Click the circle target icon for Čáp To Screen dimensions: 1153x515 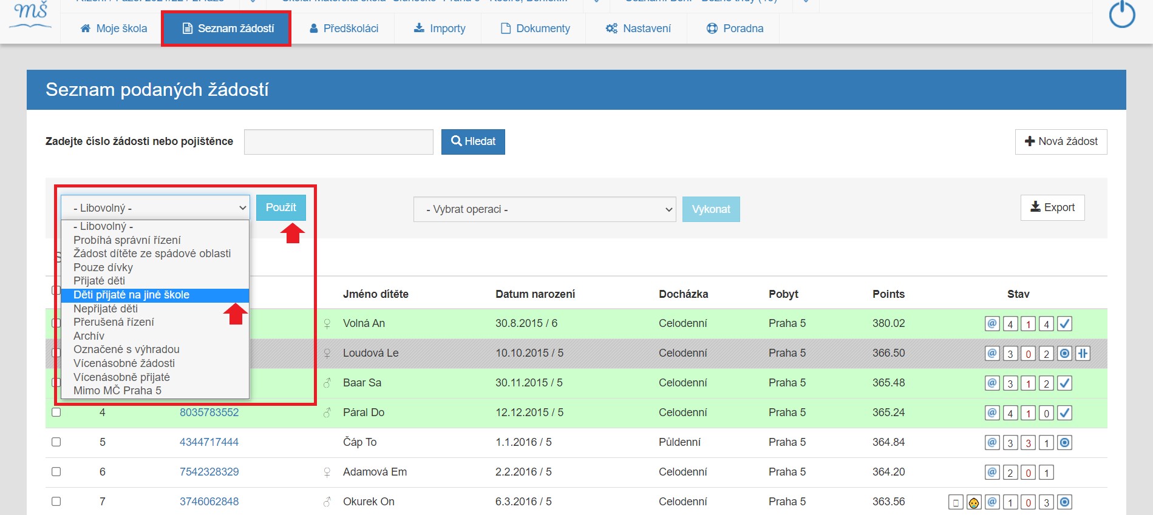click(1064, 442)
